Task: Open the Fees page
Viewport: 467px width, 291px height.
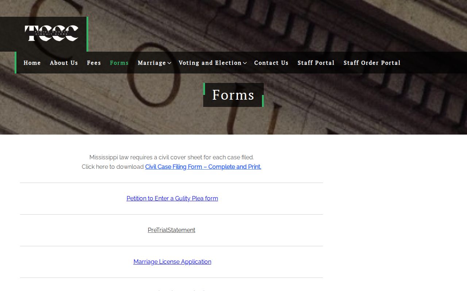Action: 94,63
